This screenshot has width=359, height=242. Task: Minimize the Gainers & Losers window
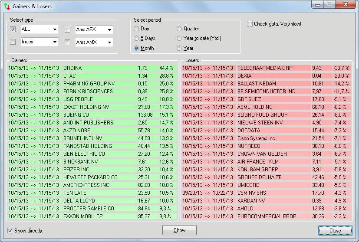click(318, 5)
